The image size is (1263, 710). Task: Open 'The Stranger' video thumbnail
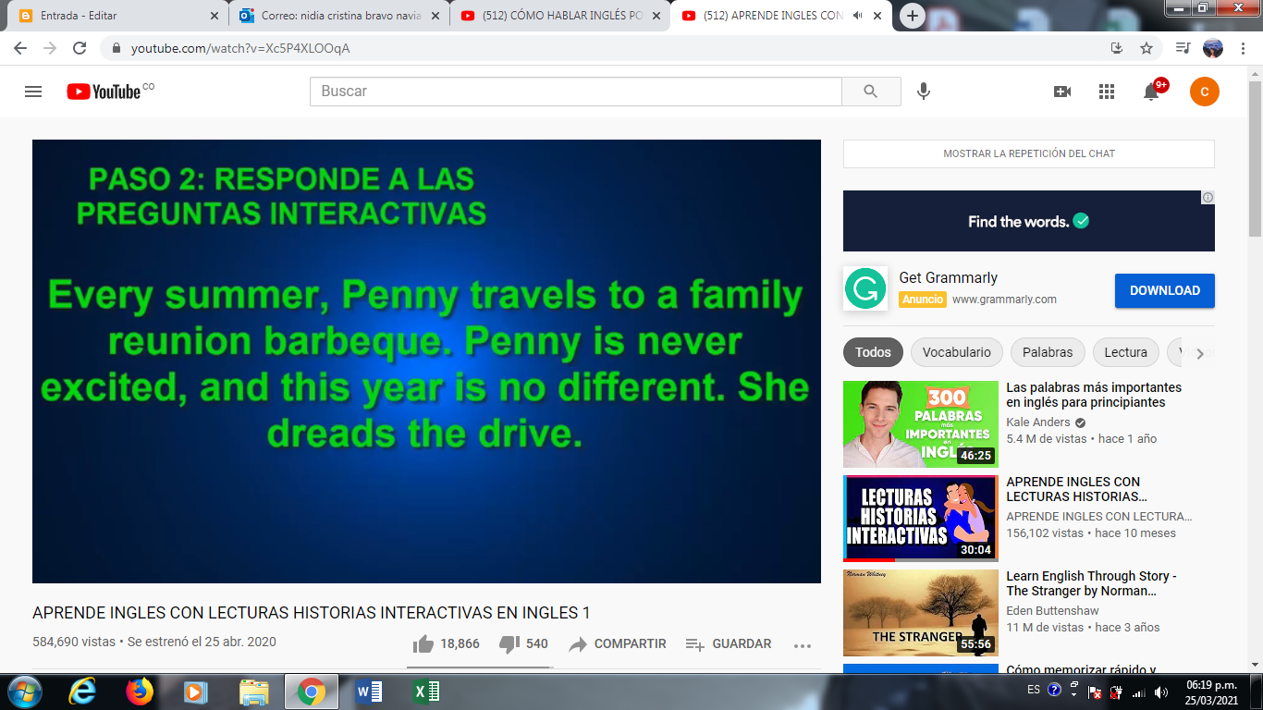pos(921,613)
